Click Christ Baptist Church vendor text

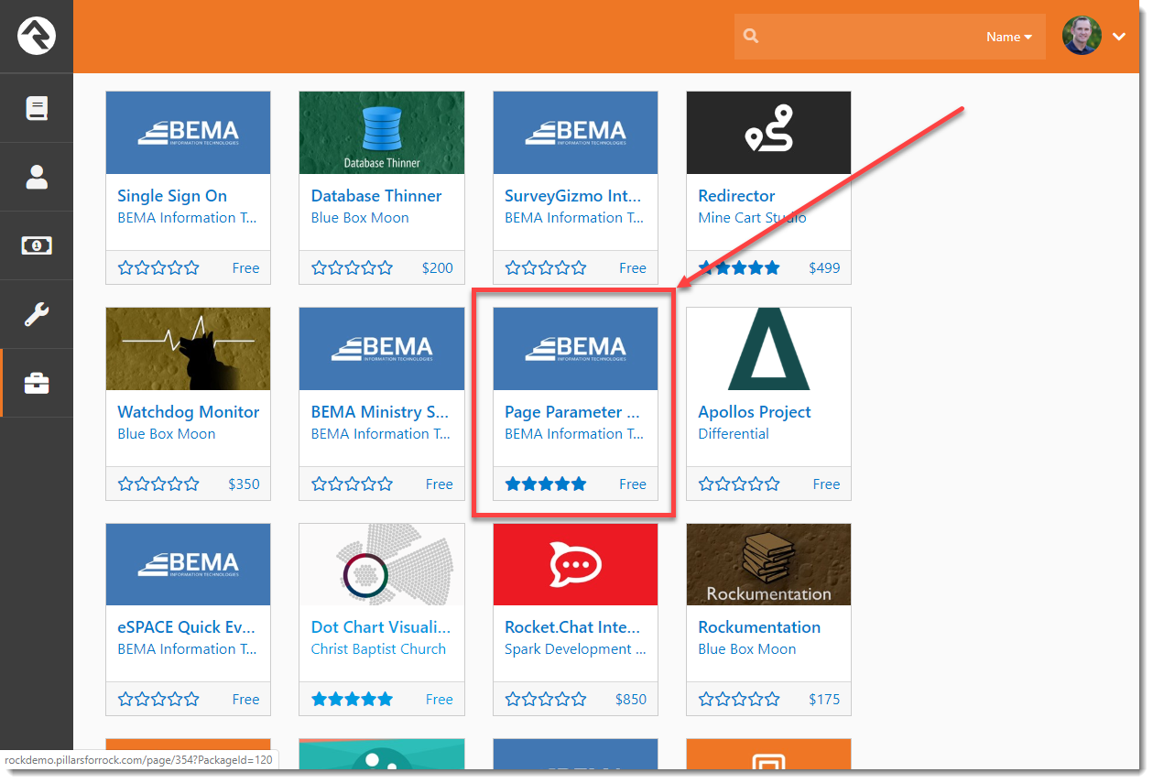click(378, 649)
